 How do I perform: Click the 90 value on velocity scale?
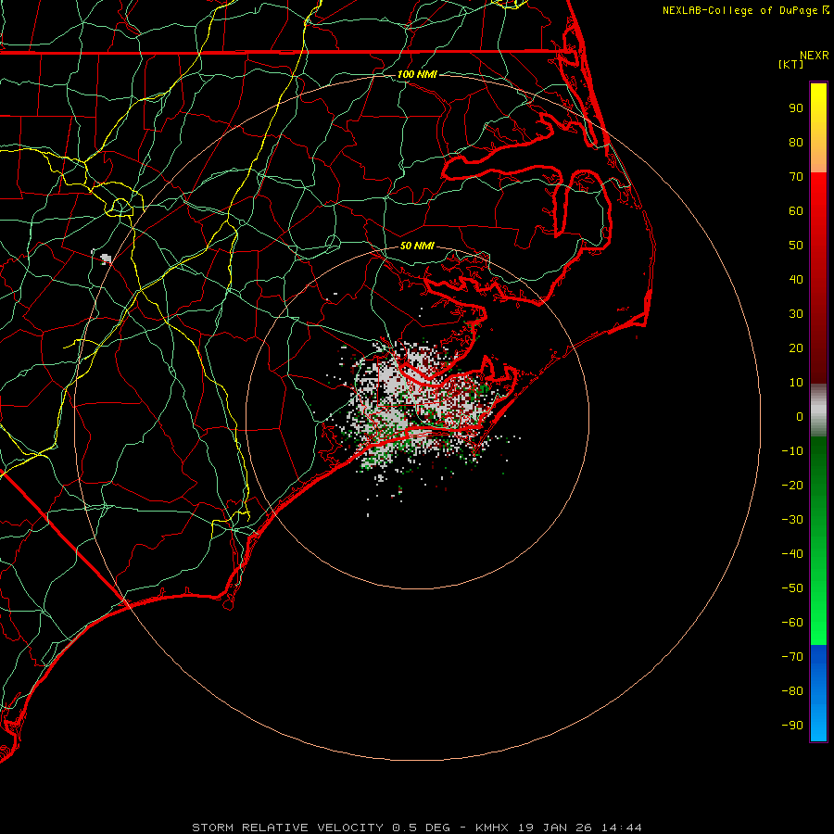point(796,108)
